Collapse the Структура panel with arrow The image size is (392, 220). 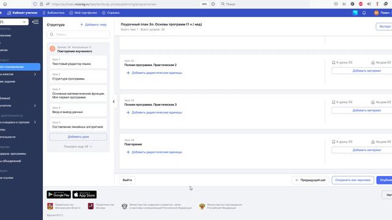click(114, 101)
